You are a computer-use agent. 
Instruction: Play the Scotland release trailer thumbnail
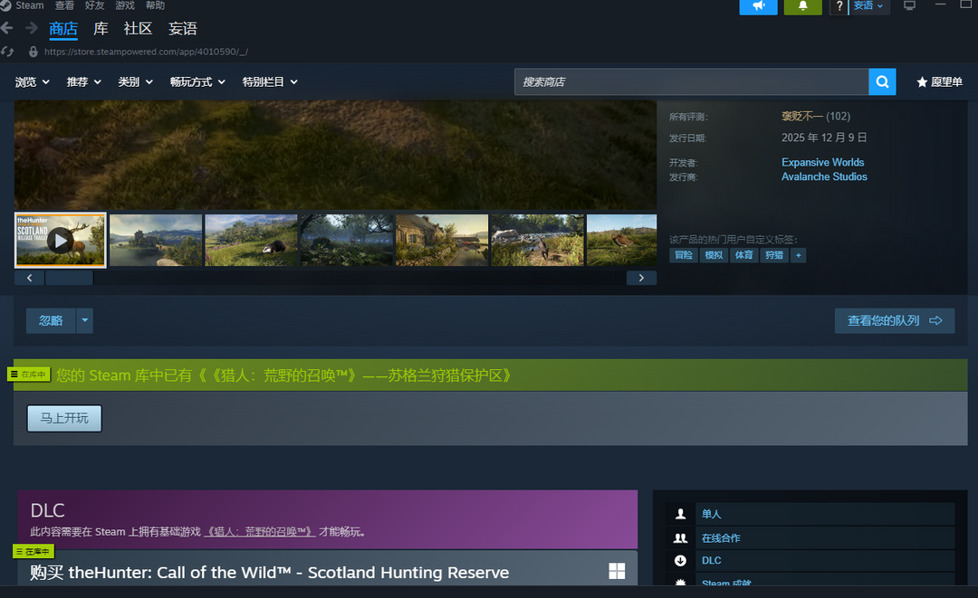click(x=61, y=240)
